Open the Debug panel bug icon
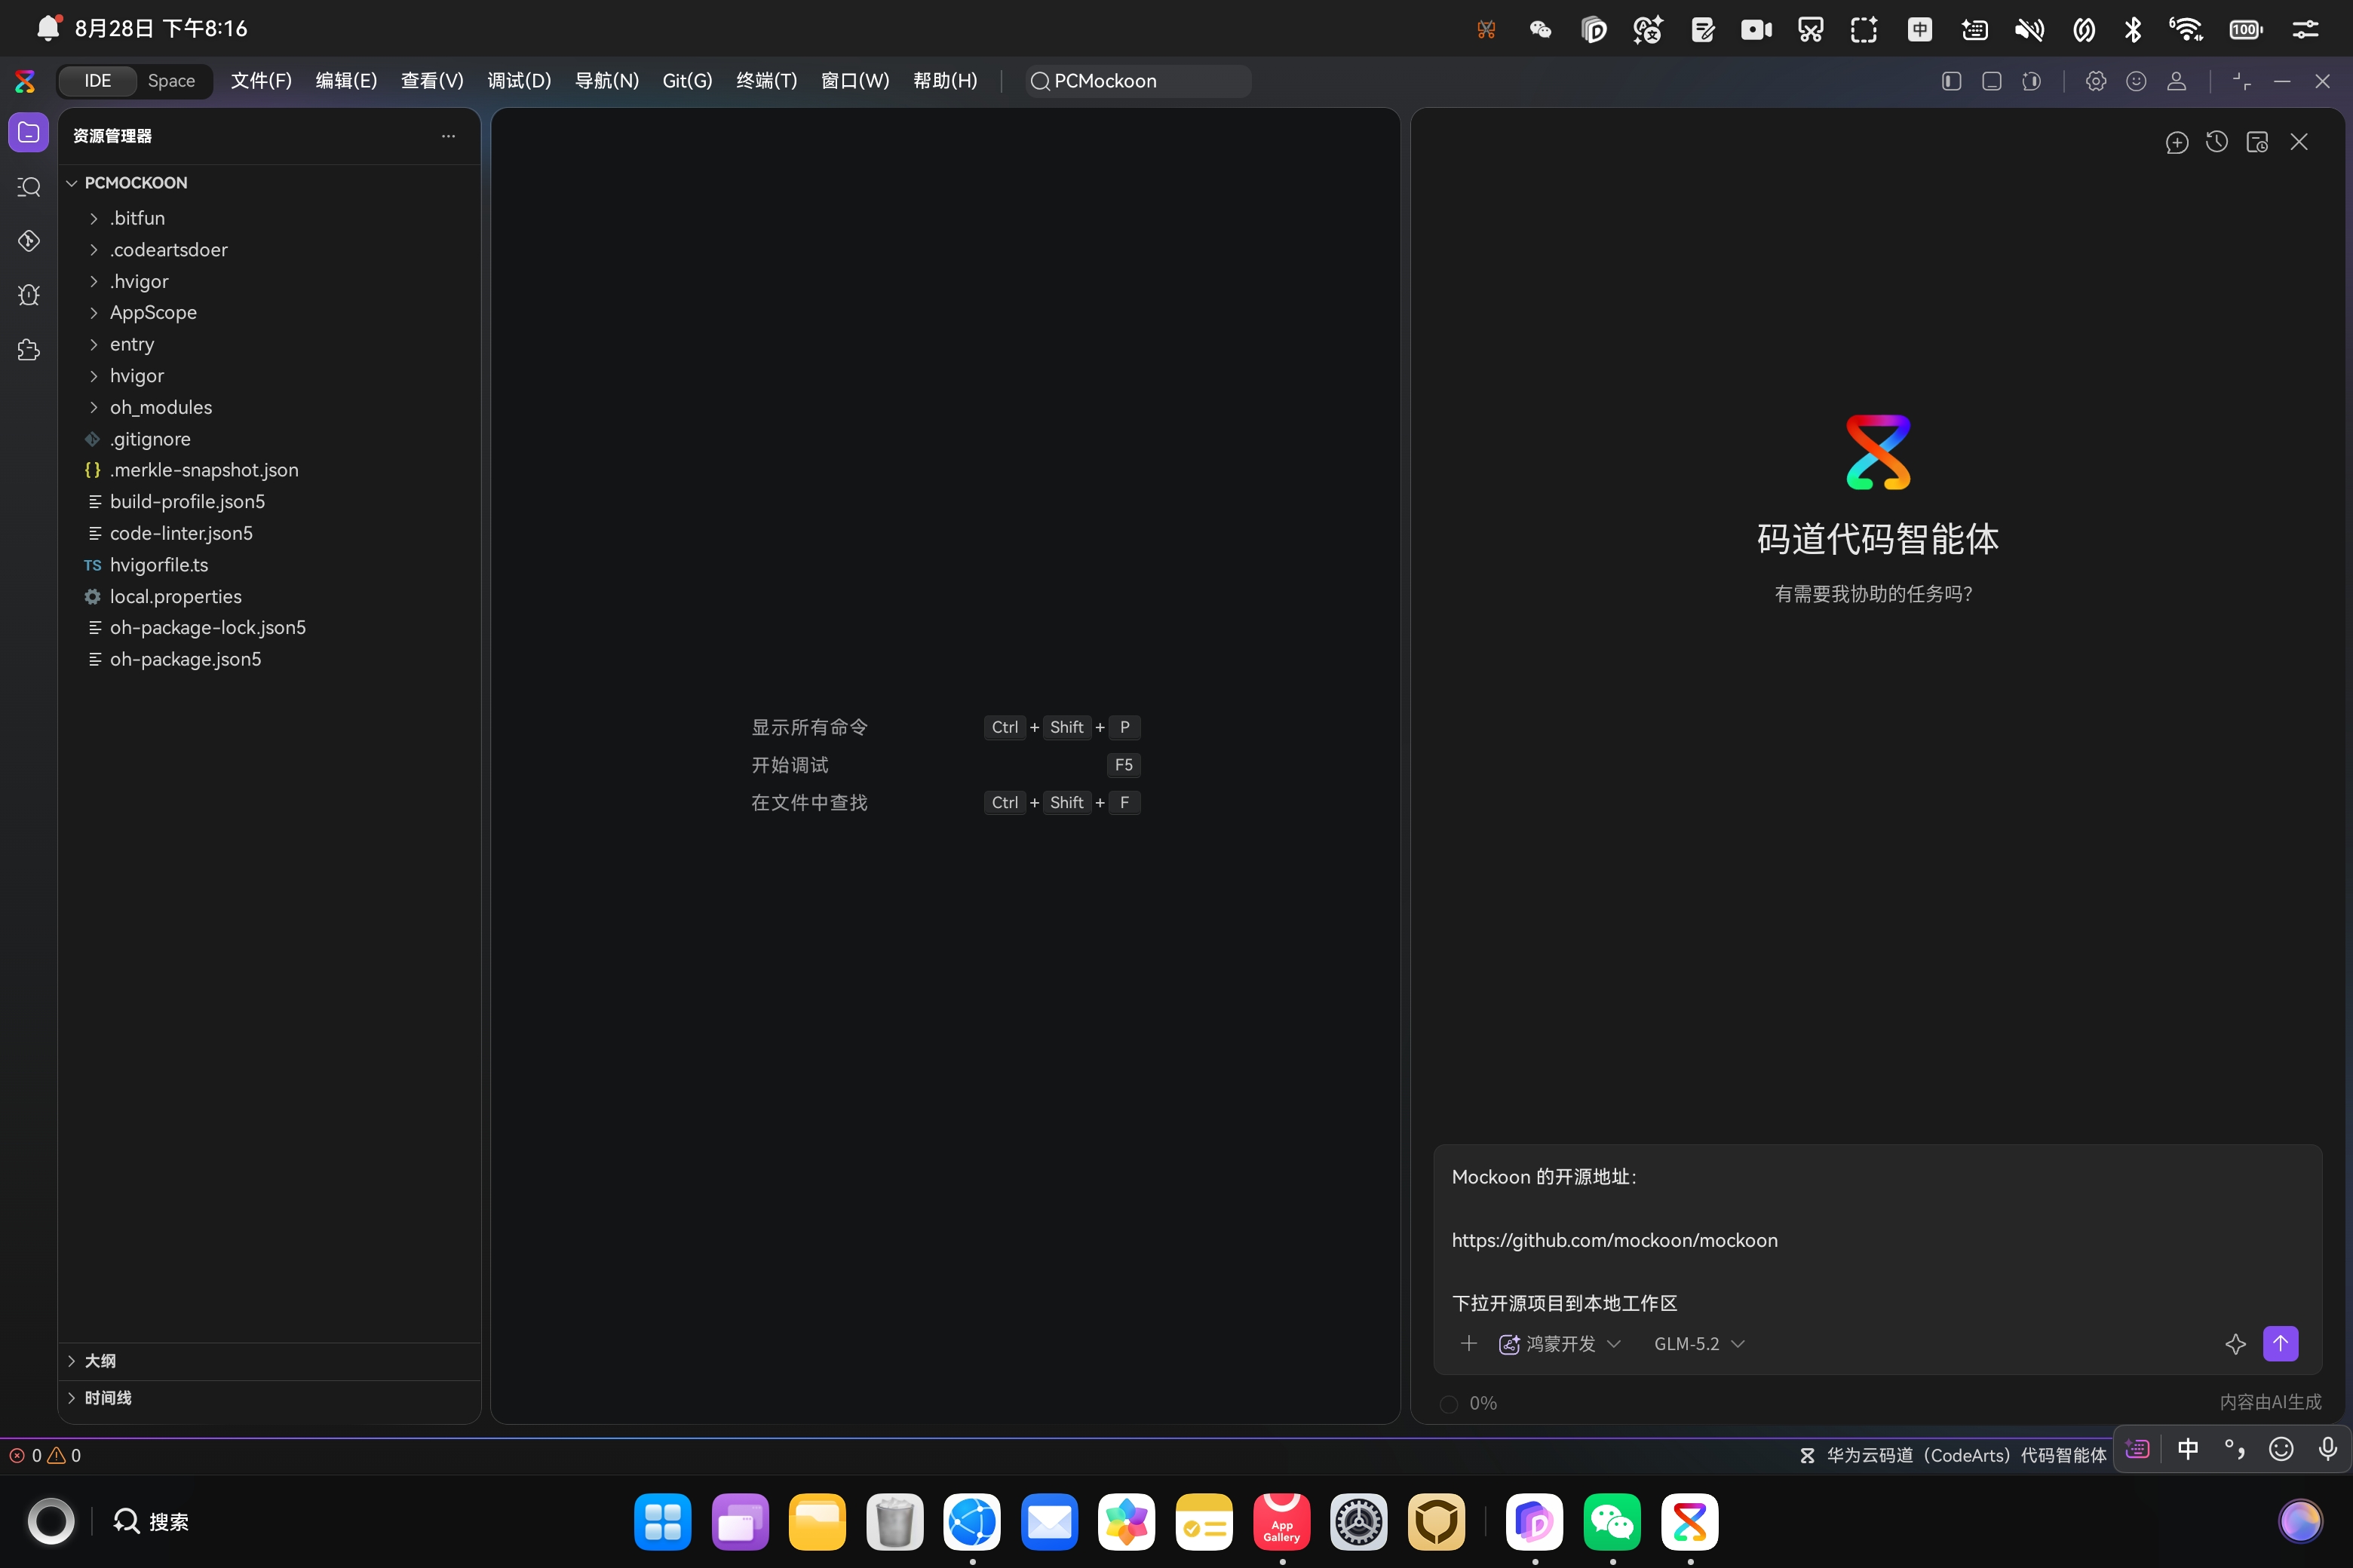This screenshot has height=1568, width=2353. [x=29, y=295]
